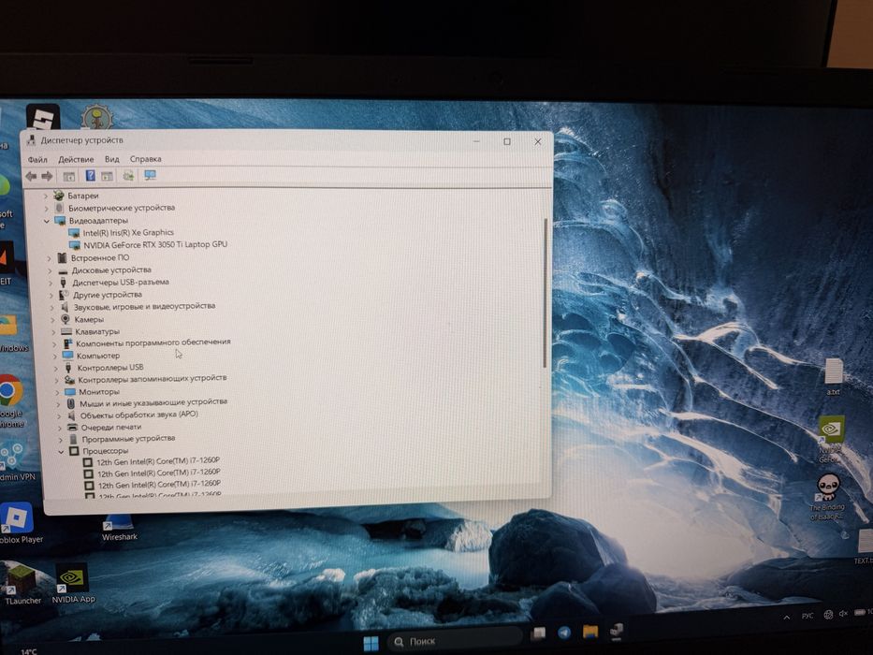This screenshot has height=655, width=873.
Task: Open the Действие menu
Action: tap(77, 159)
